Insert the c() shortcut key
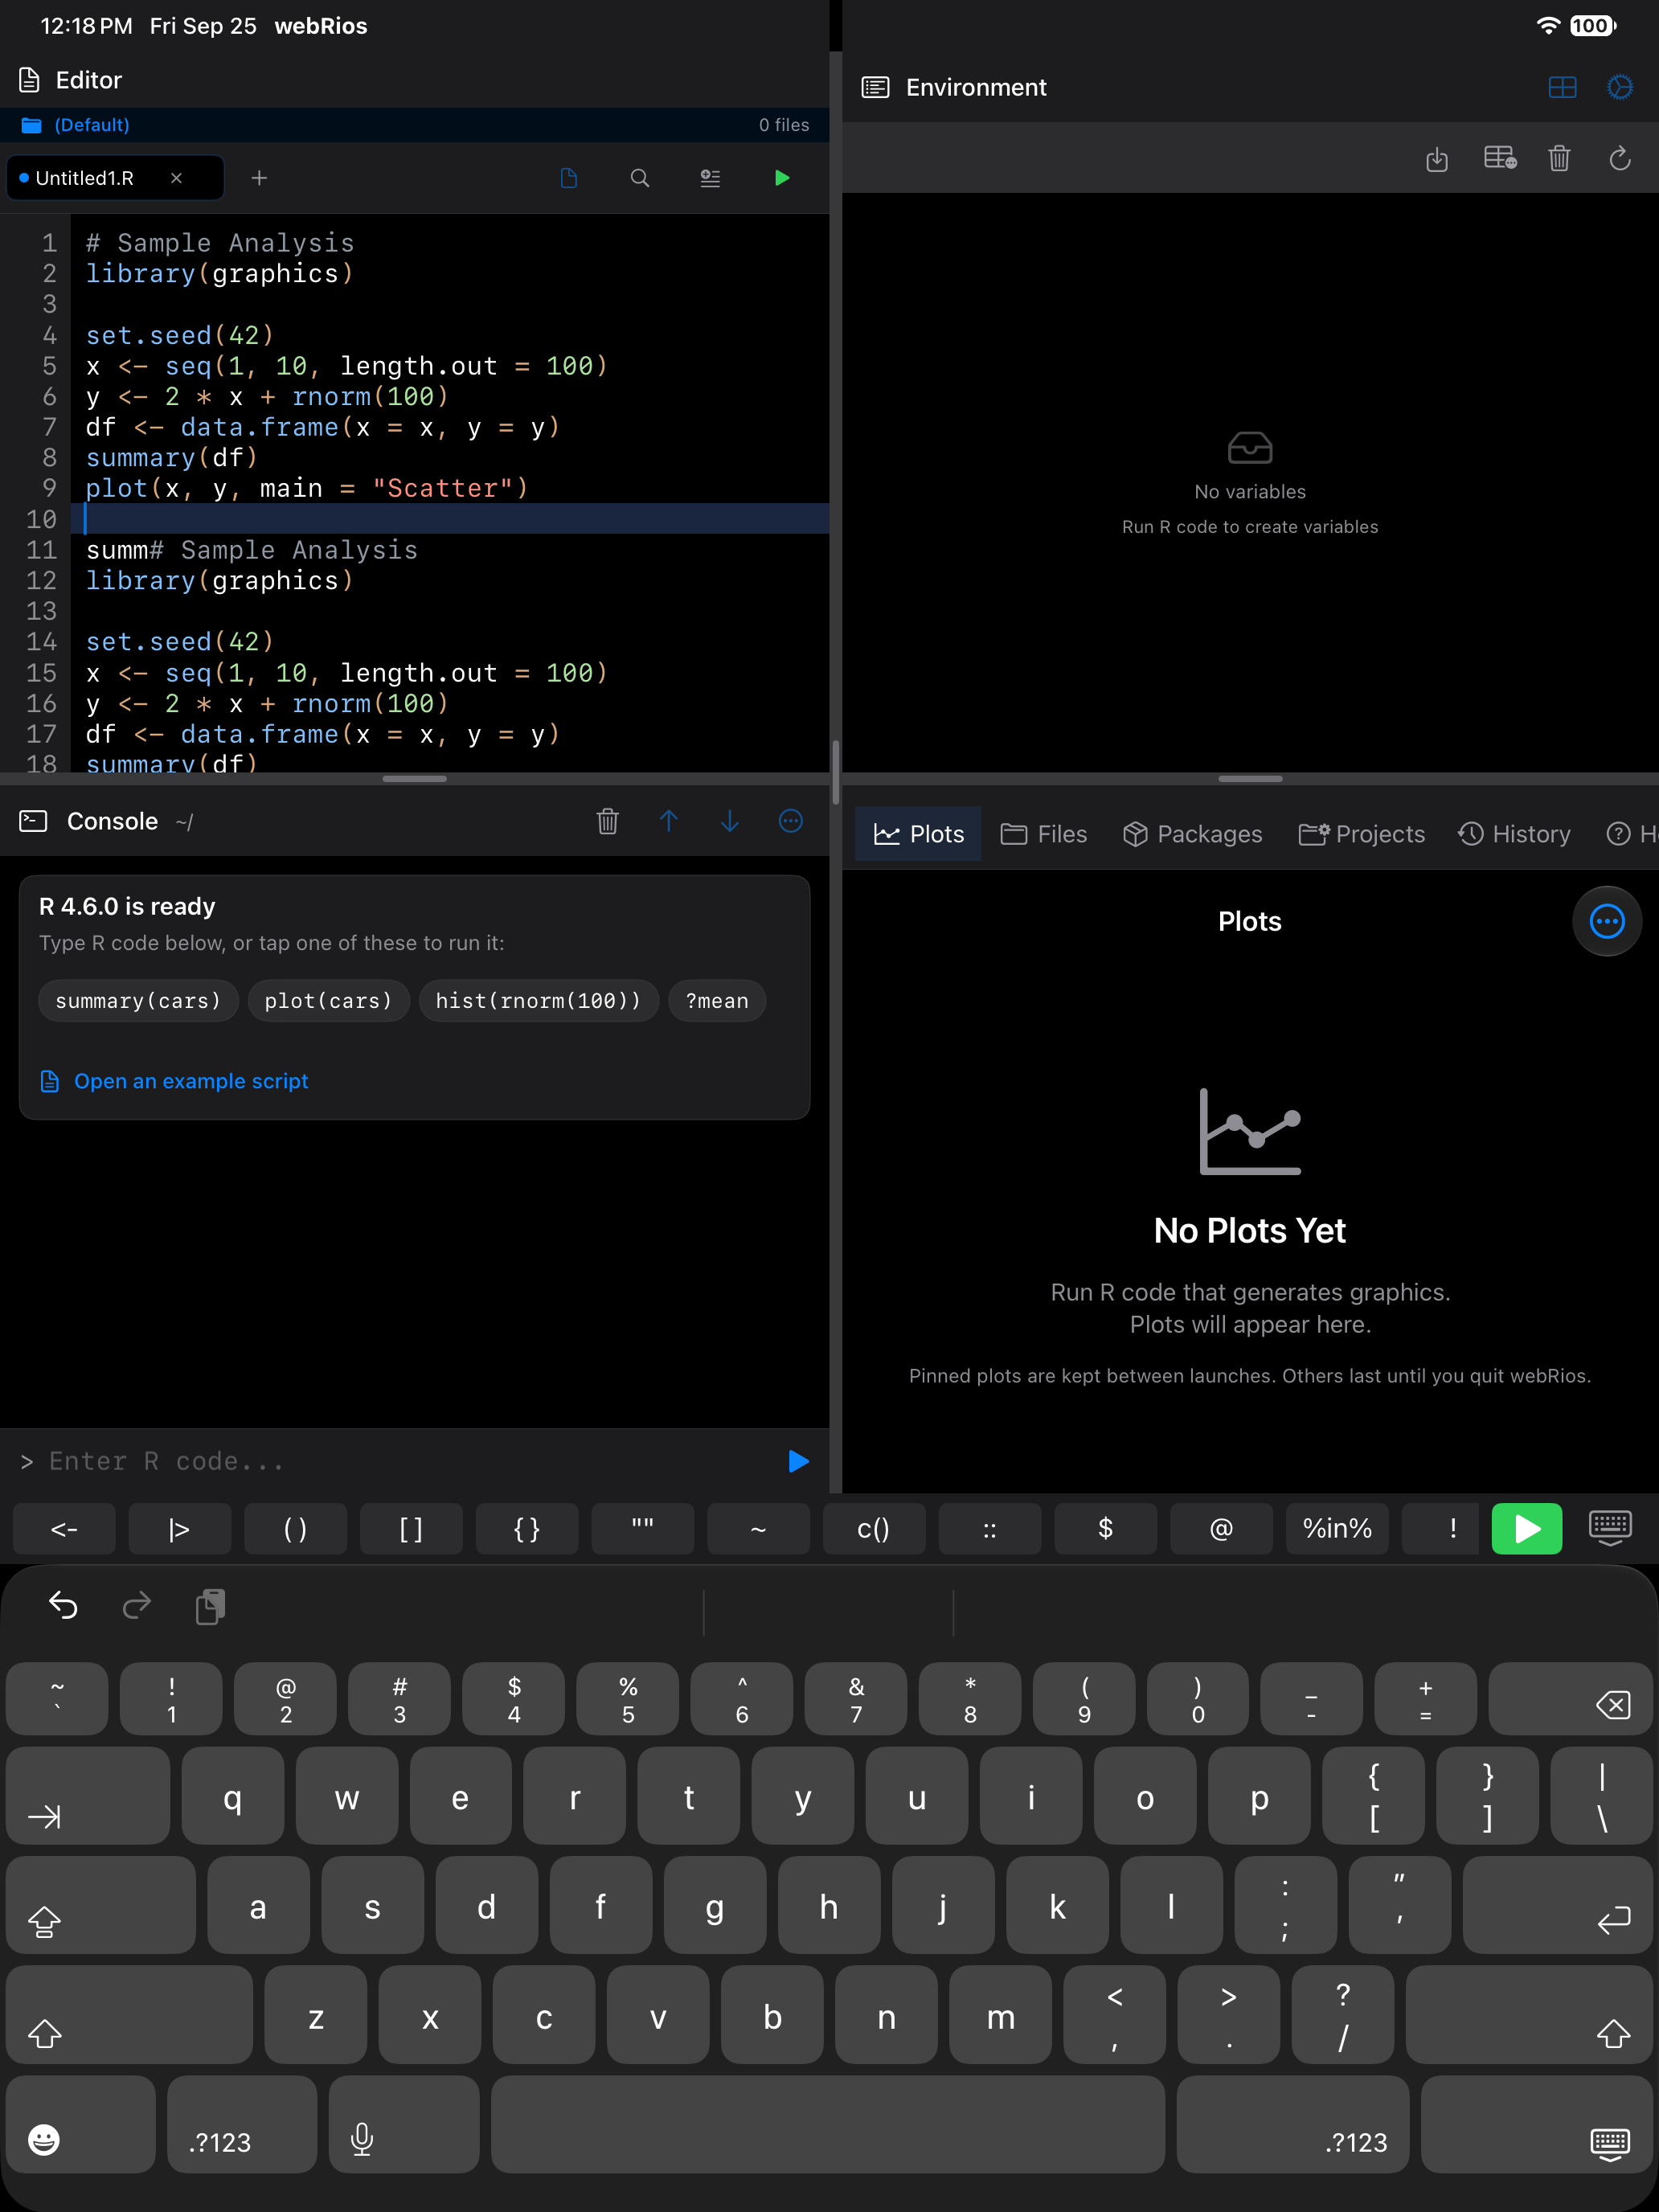The image size is (1659, 2212). coord(874,1528)
